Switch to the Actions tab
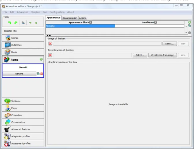The image size is (194, 150). click(83, 18)
